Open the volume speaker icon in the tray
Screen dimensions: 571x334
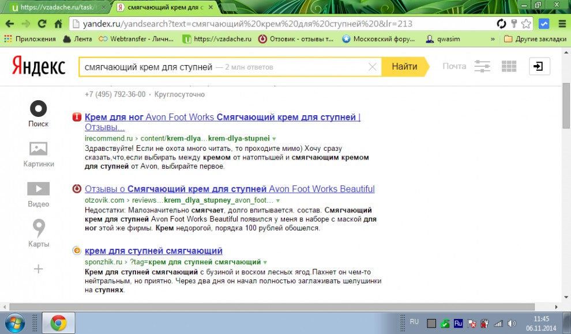(512, 323)
